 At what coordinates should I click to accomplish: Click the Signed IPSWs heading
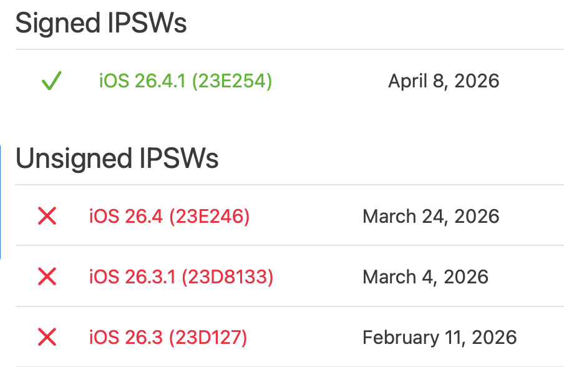[x=101, y=24]
